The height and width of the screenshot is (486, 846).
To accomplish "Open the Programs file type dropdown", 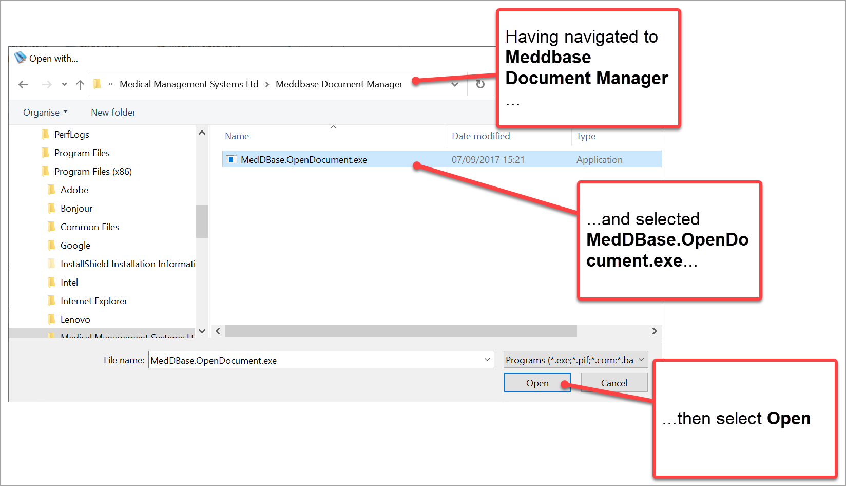I will (575, 360).
